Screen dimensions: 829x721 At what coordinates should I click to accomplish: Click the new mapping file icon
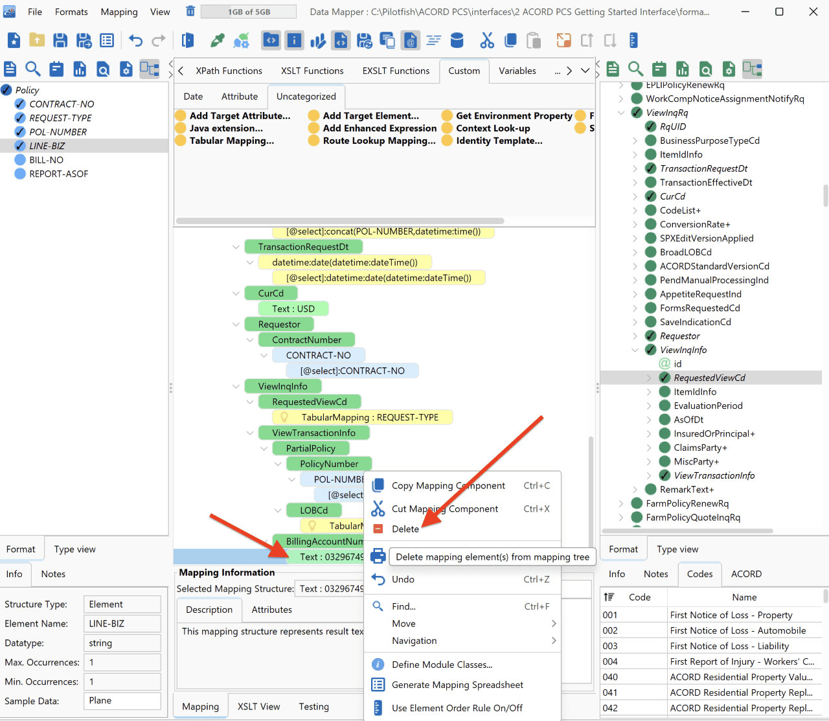tap(14, 40)
